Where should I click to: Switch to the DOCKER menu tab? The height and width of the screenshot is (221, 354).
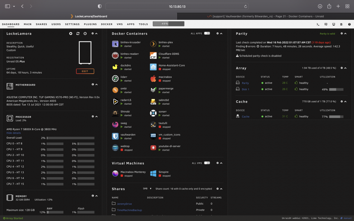(107, 24)
